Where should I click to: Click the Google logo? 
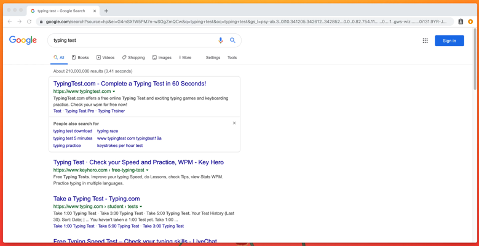[x=23, y=41]
